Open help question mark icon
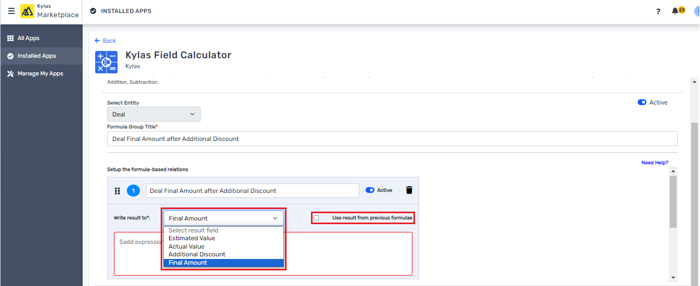Viewport: 700px width, 286px height. (x=658, y=11)
